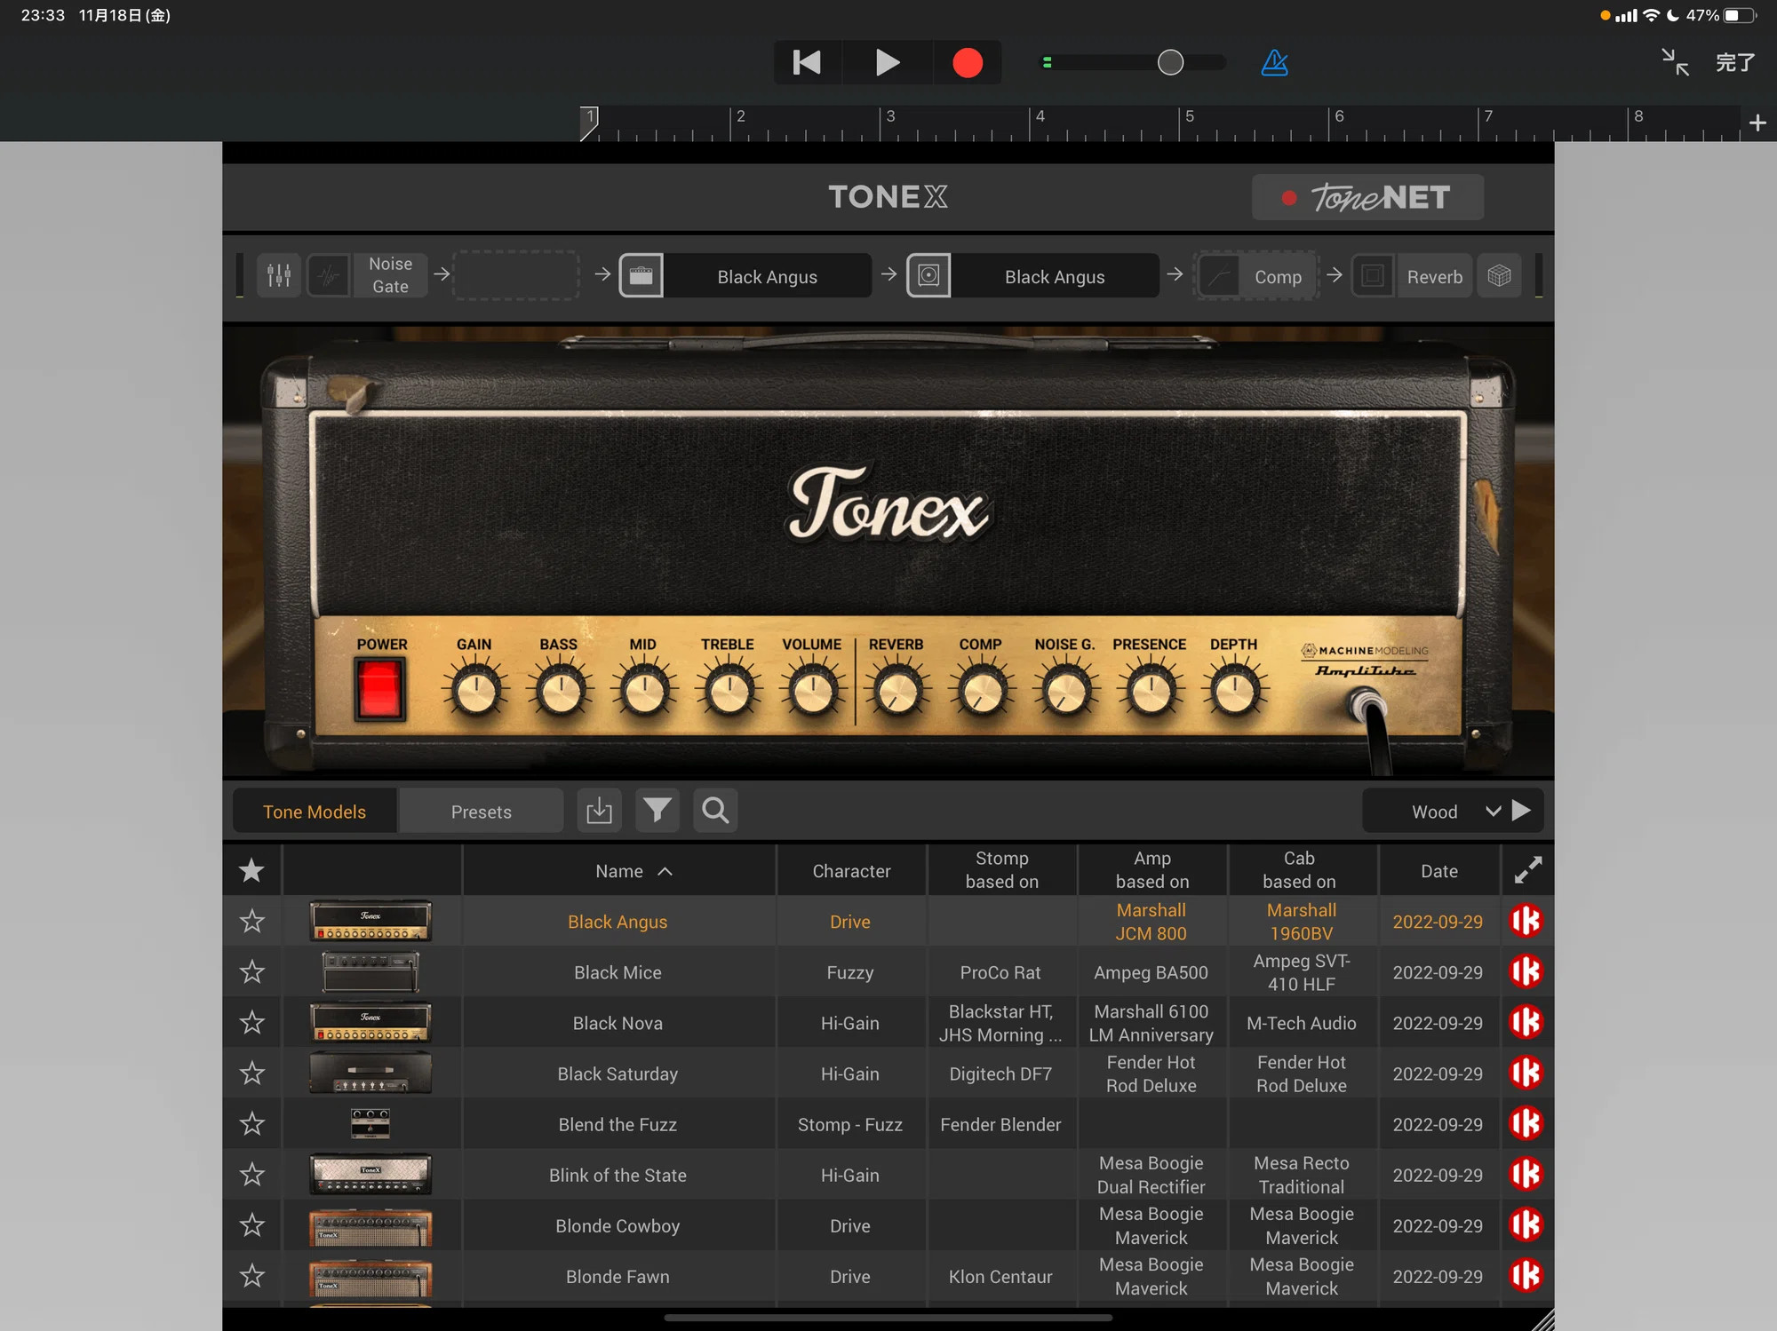Image resolution: width=1777 pixels, height=1331 pixels.
Task: Toggle Comp on/off icon
Action: [1219, 276]
